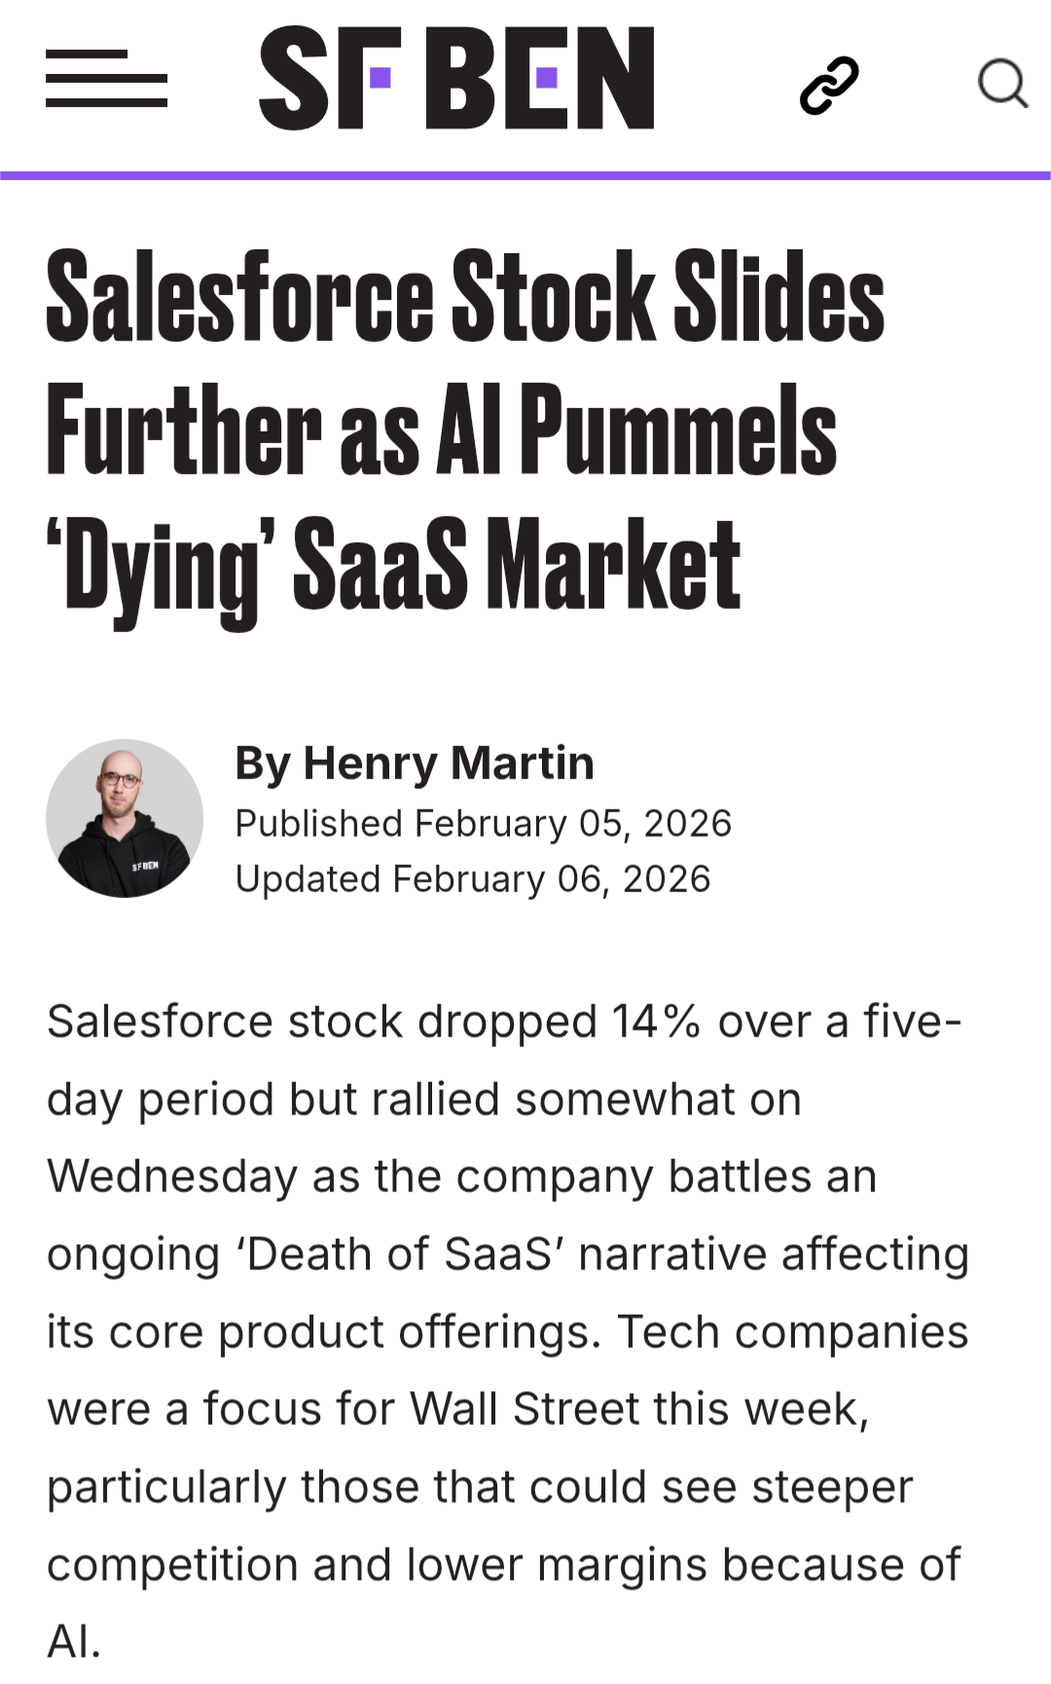Click the word 'By' before author name
1051x1684 pixels.
[x=262, y=764]
